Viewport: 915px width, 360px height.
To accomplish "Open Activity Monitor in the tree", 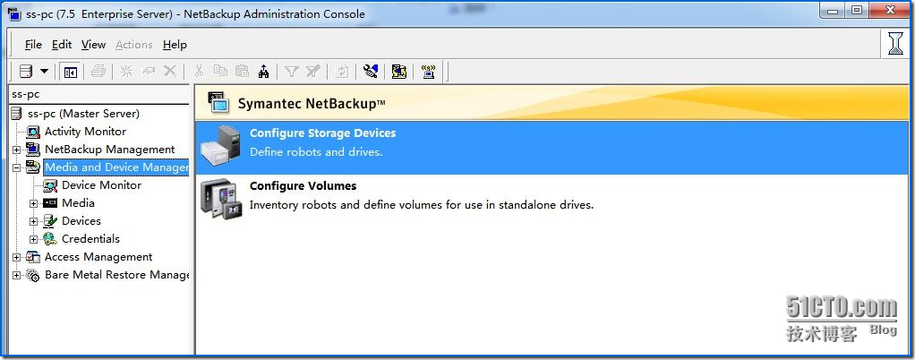I will click(85, 132).
